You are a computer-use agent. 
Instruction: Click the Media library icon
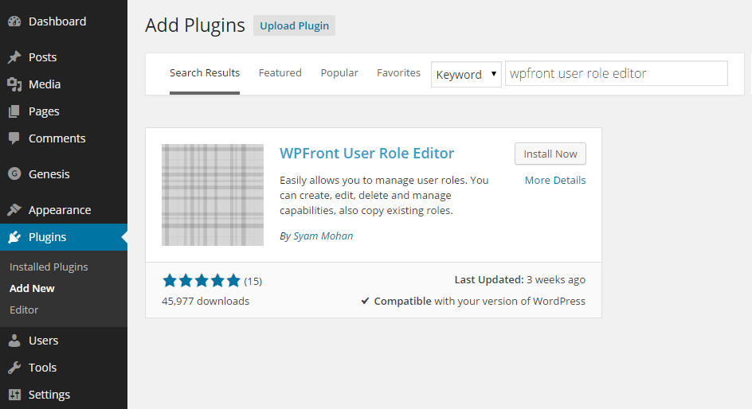14,84
